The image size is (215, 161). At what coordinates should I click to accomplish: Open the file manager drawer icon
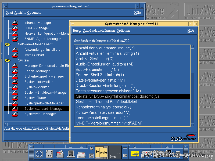[60, 154]
